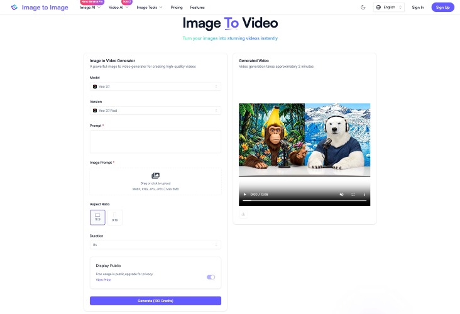
Task: Click the Sign Up button
Action: click(442, 8)
